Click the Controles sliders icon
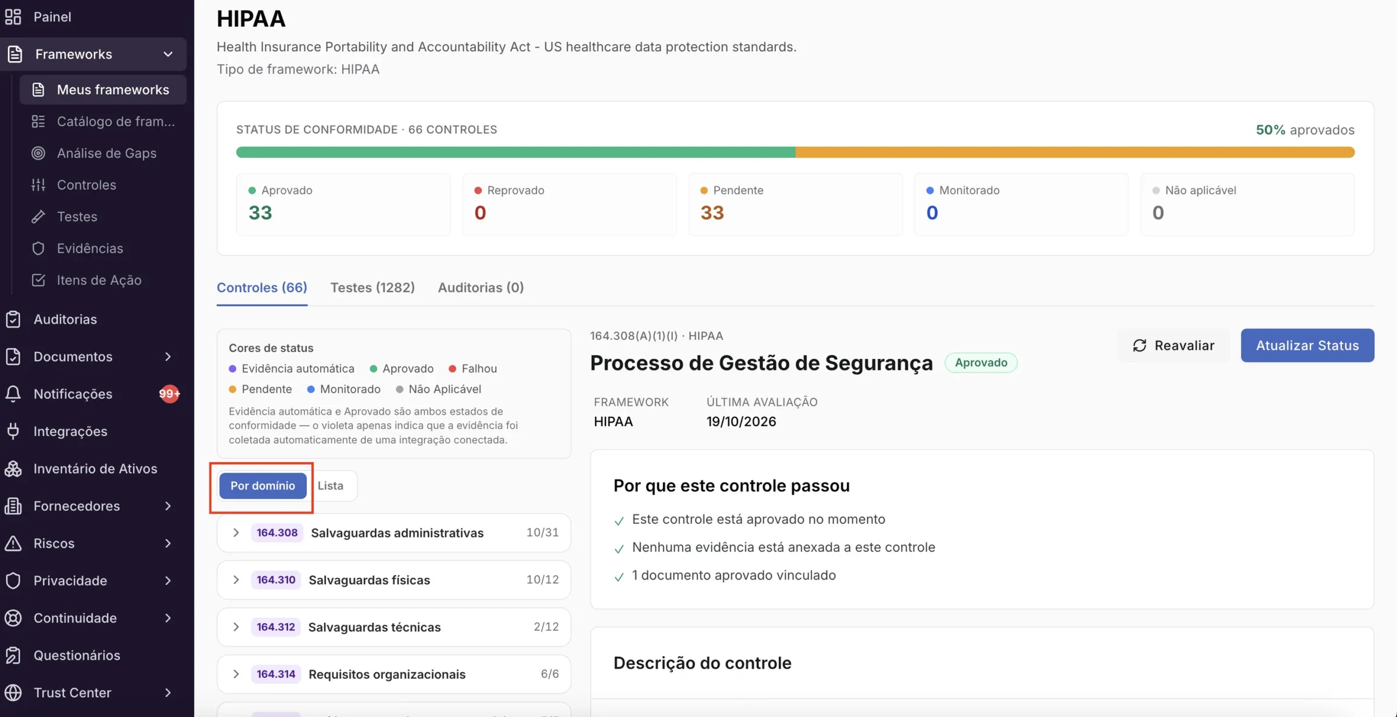The height and width of the screenshot is (717, 1397). (x=38, y=184)
